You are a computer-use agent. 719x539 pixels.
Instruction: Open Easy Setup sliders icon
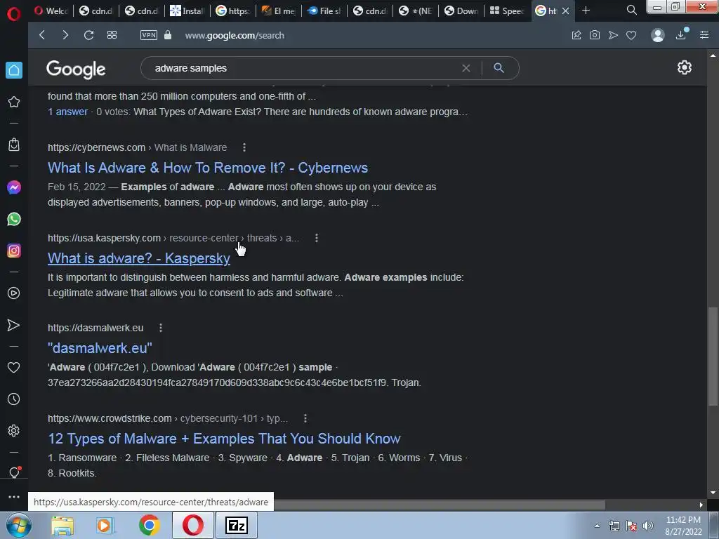[x=704, y=35]
